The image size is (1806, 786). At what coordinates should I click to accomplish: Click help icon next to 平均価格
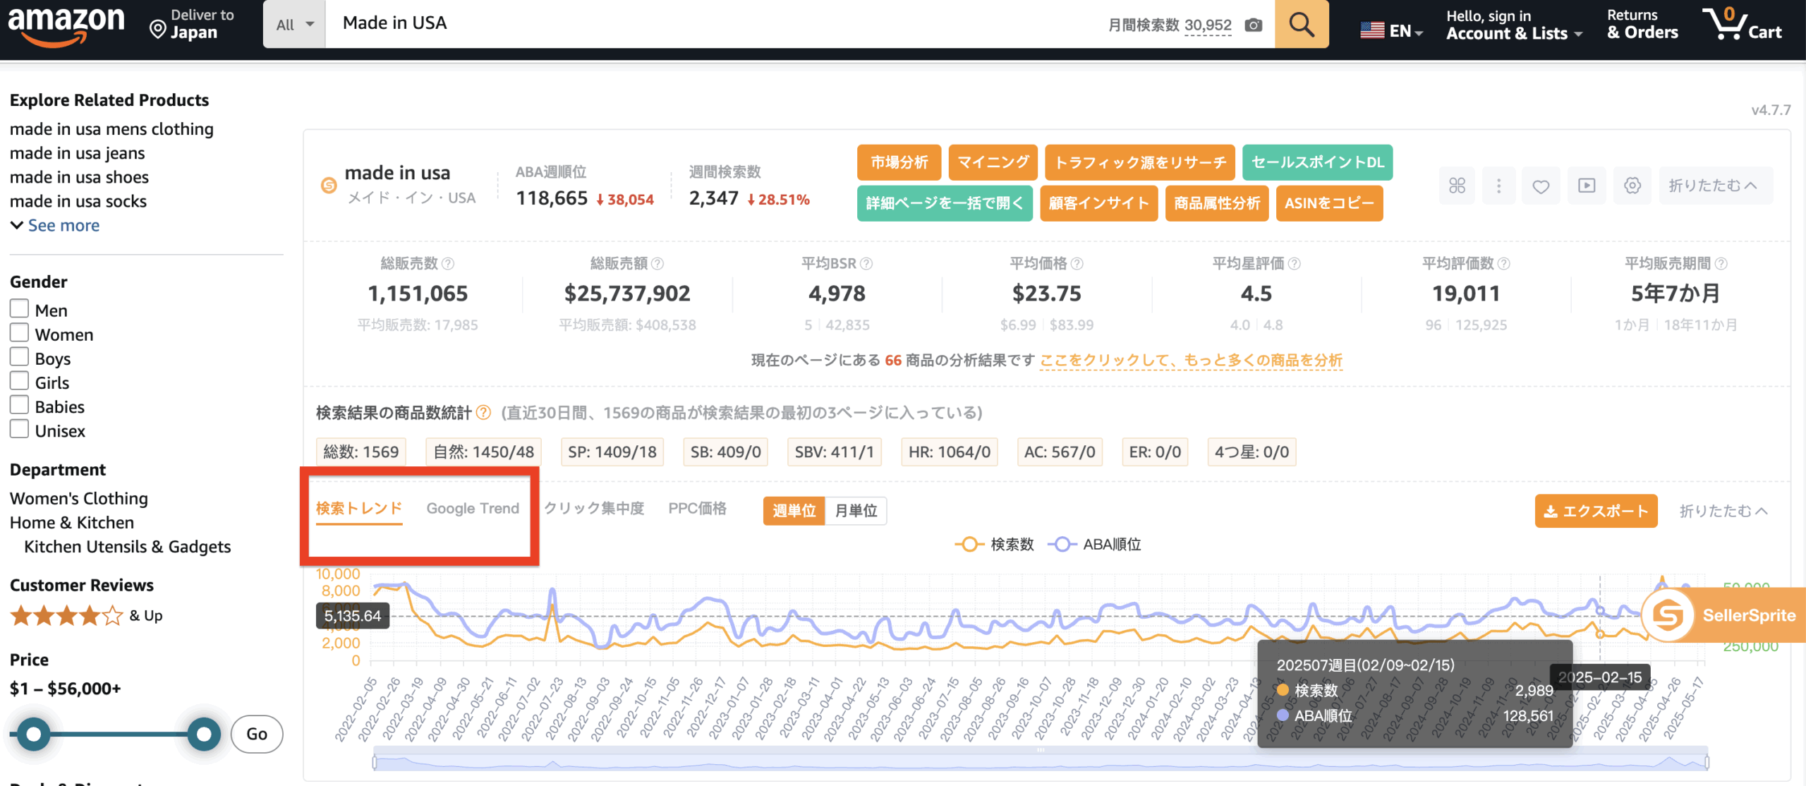tap(1077, 264)
